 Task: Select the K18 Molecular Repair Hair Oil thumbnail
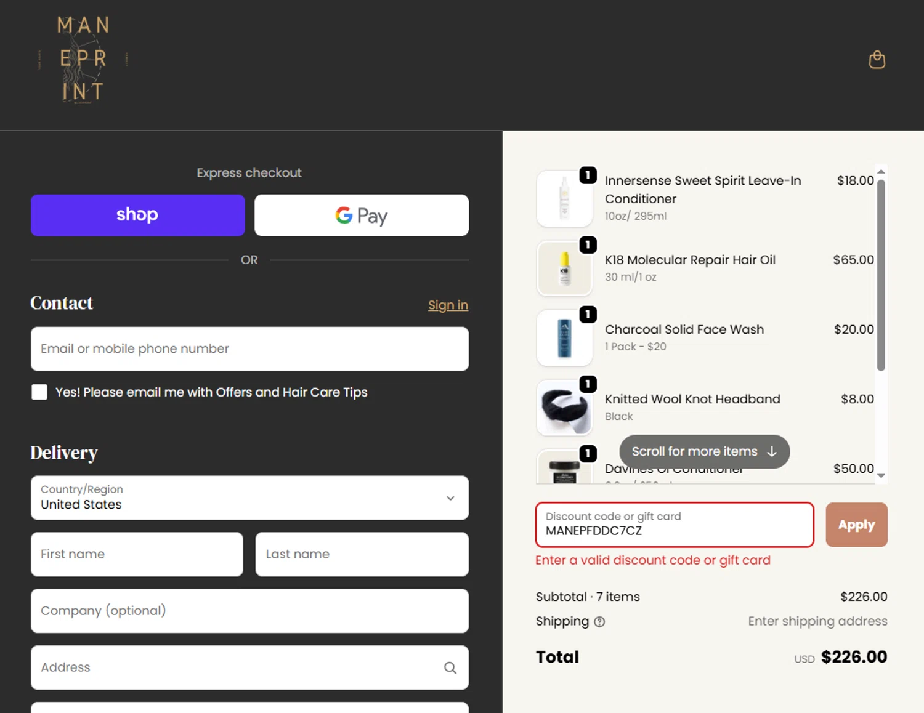pos(564,268)
